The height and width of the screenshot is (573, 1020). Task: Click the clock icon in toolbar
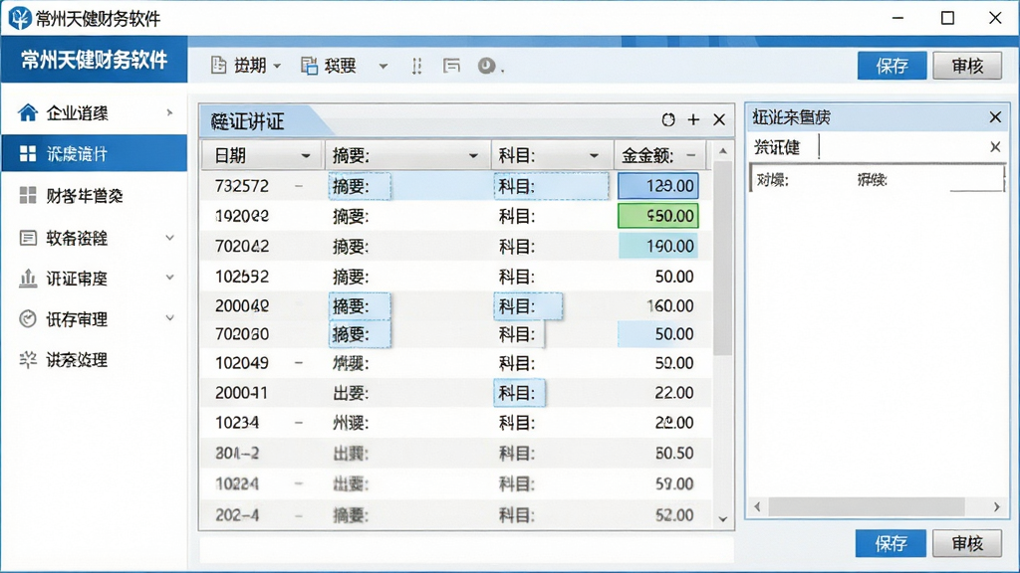[486, 66]
